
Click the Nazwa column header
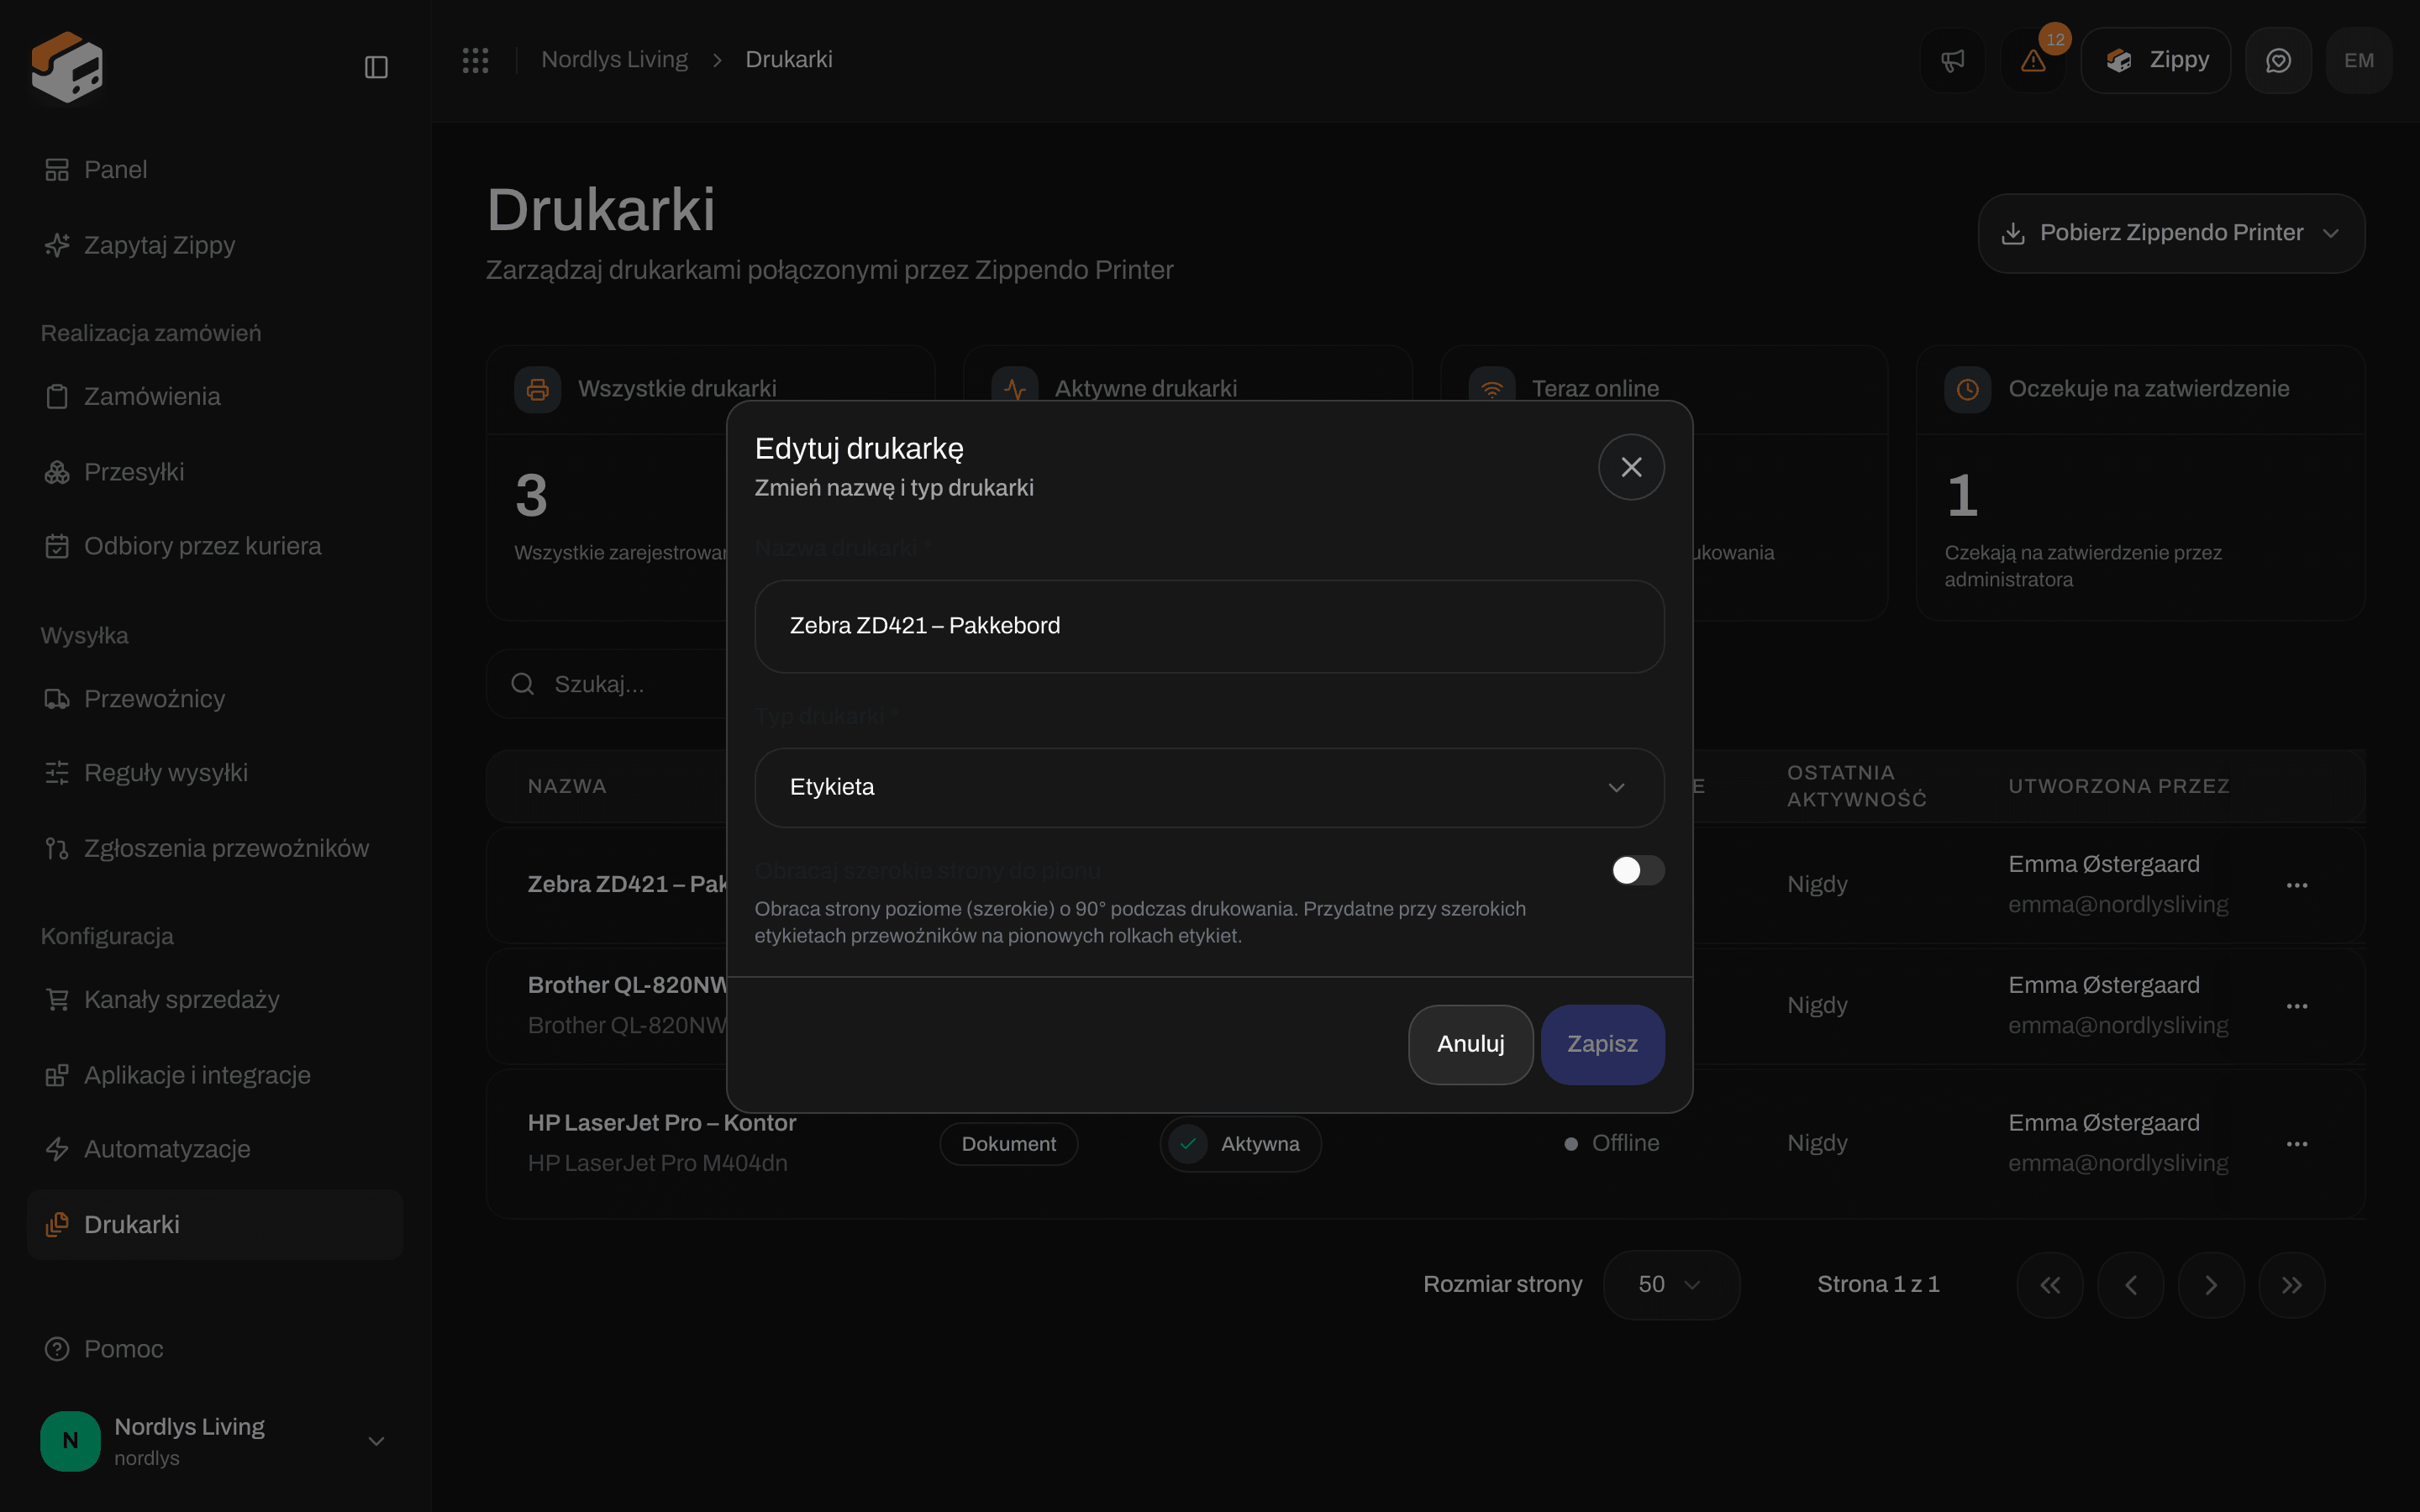point(567,786)
